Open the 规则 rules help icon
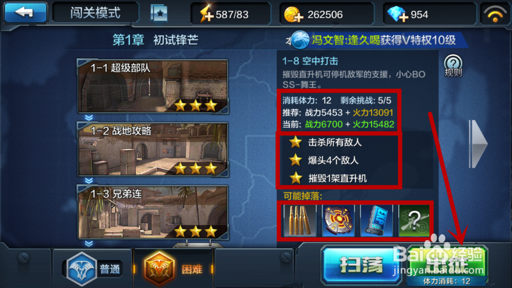Viewport: 512px width, 288px height. [x=453, y=66]
